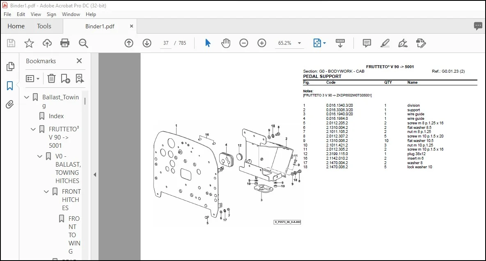
Task: Open the Window menu
Action: pyautogui.click(x=71, y=14)
